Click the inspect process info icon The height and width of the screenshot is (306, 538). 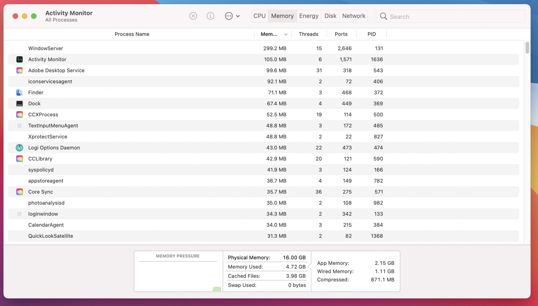210,16
